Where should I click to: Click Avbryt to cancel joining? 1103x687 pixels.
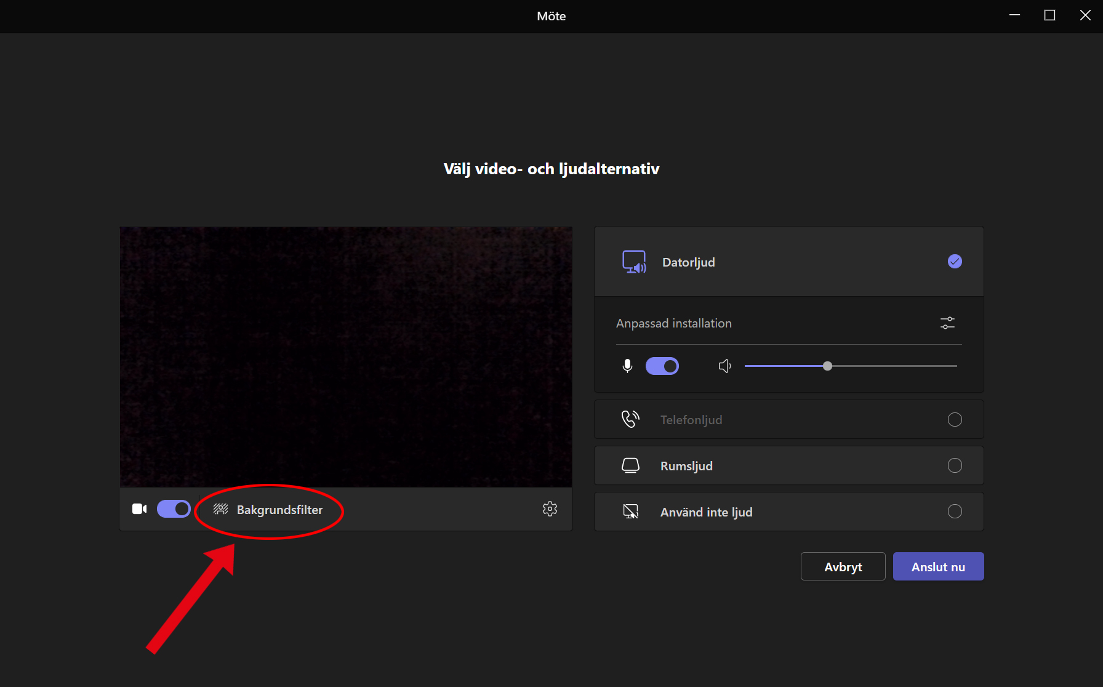pos(843,566)
